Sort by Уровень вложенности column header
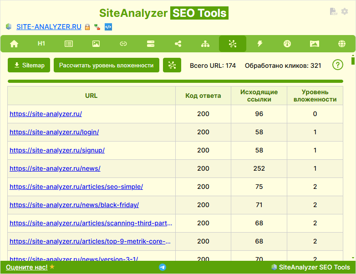This screenshot has width=356, height=274. pyautogui.click(x=315, y=96)
